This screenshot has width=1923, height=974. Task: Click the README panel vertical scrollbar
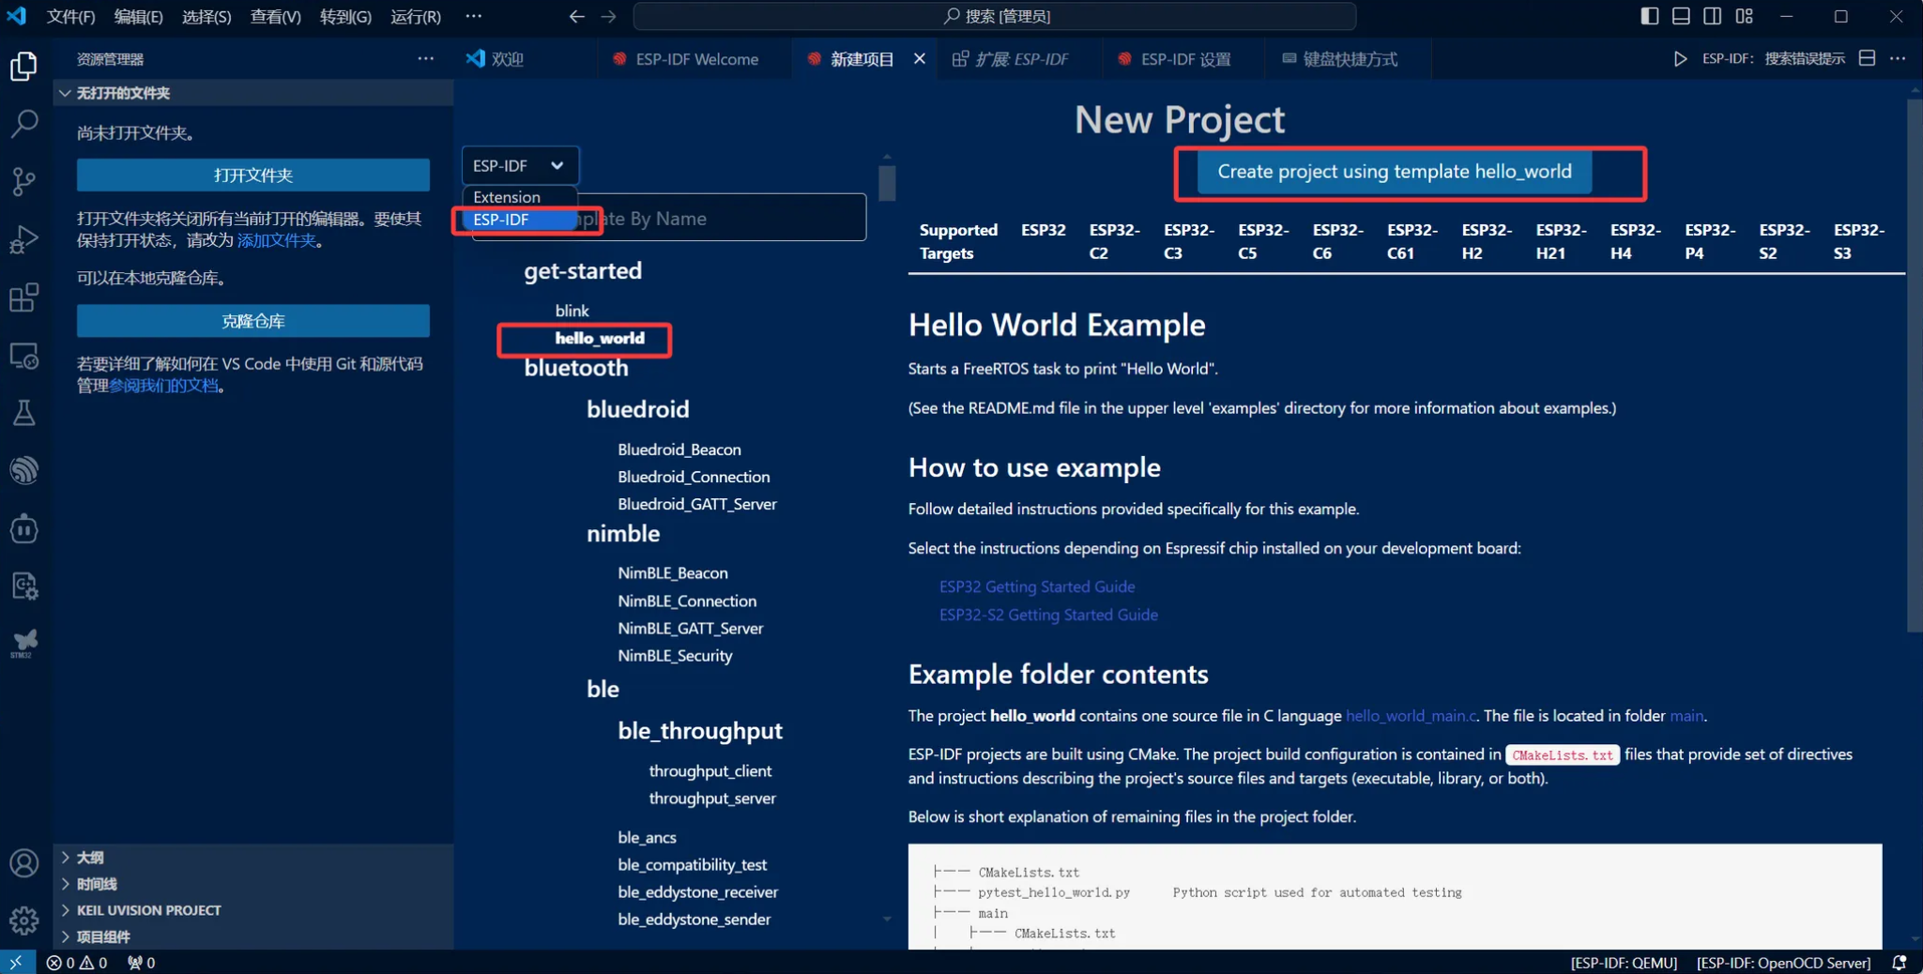(x=1915, y=366)
